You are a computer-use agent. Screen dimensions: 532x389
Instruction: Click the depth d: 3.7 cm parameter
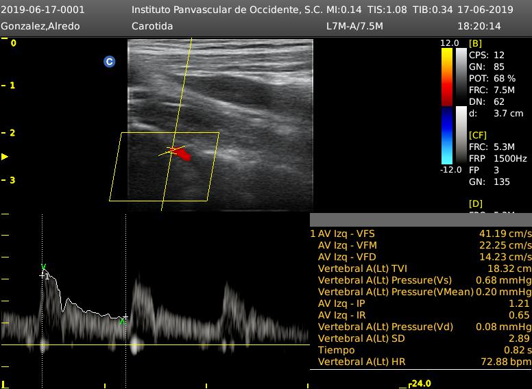[x=496, y=113]
